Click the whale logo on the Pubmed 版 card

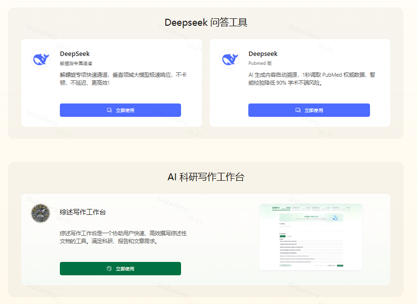pos(230,59)
